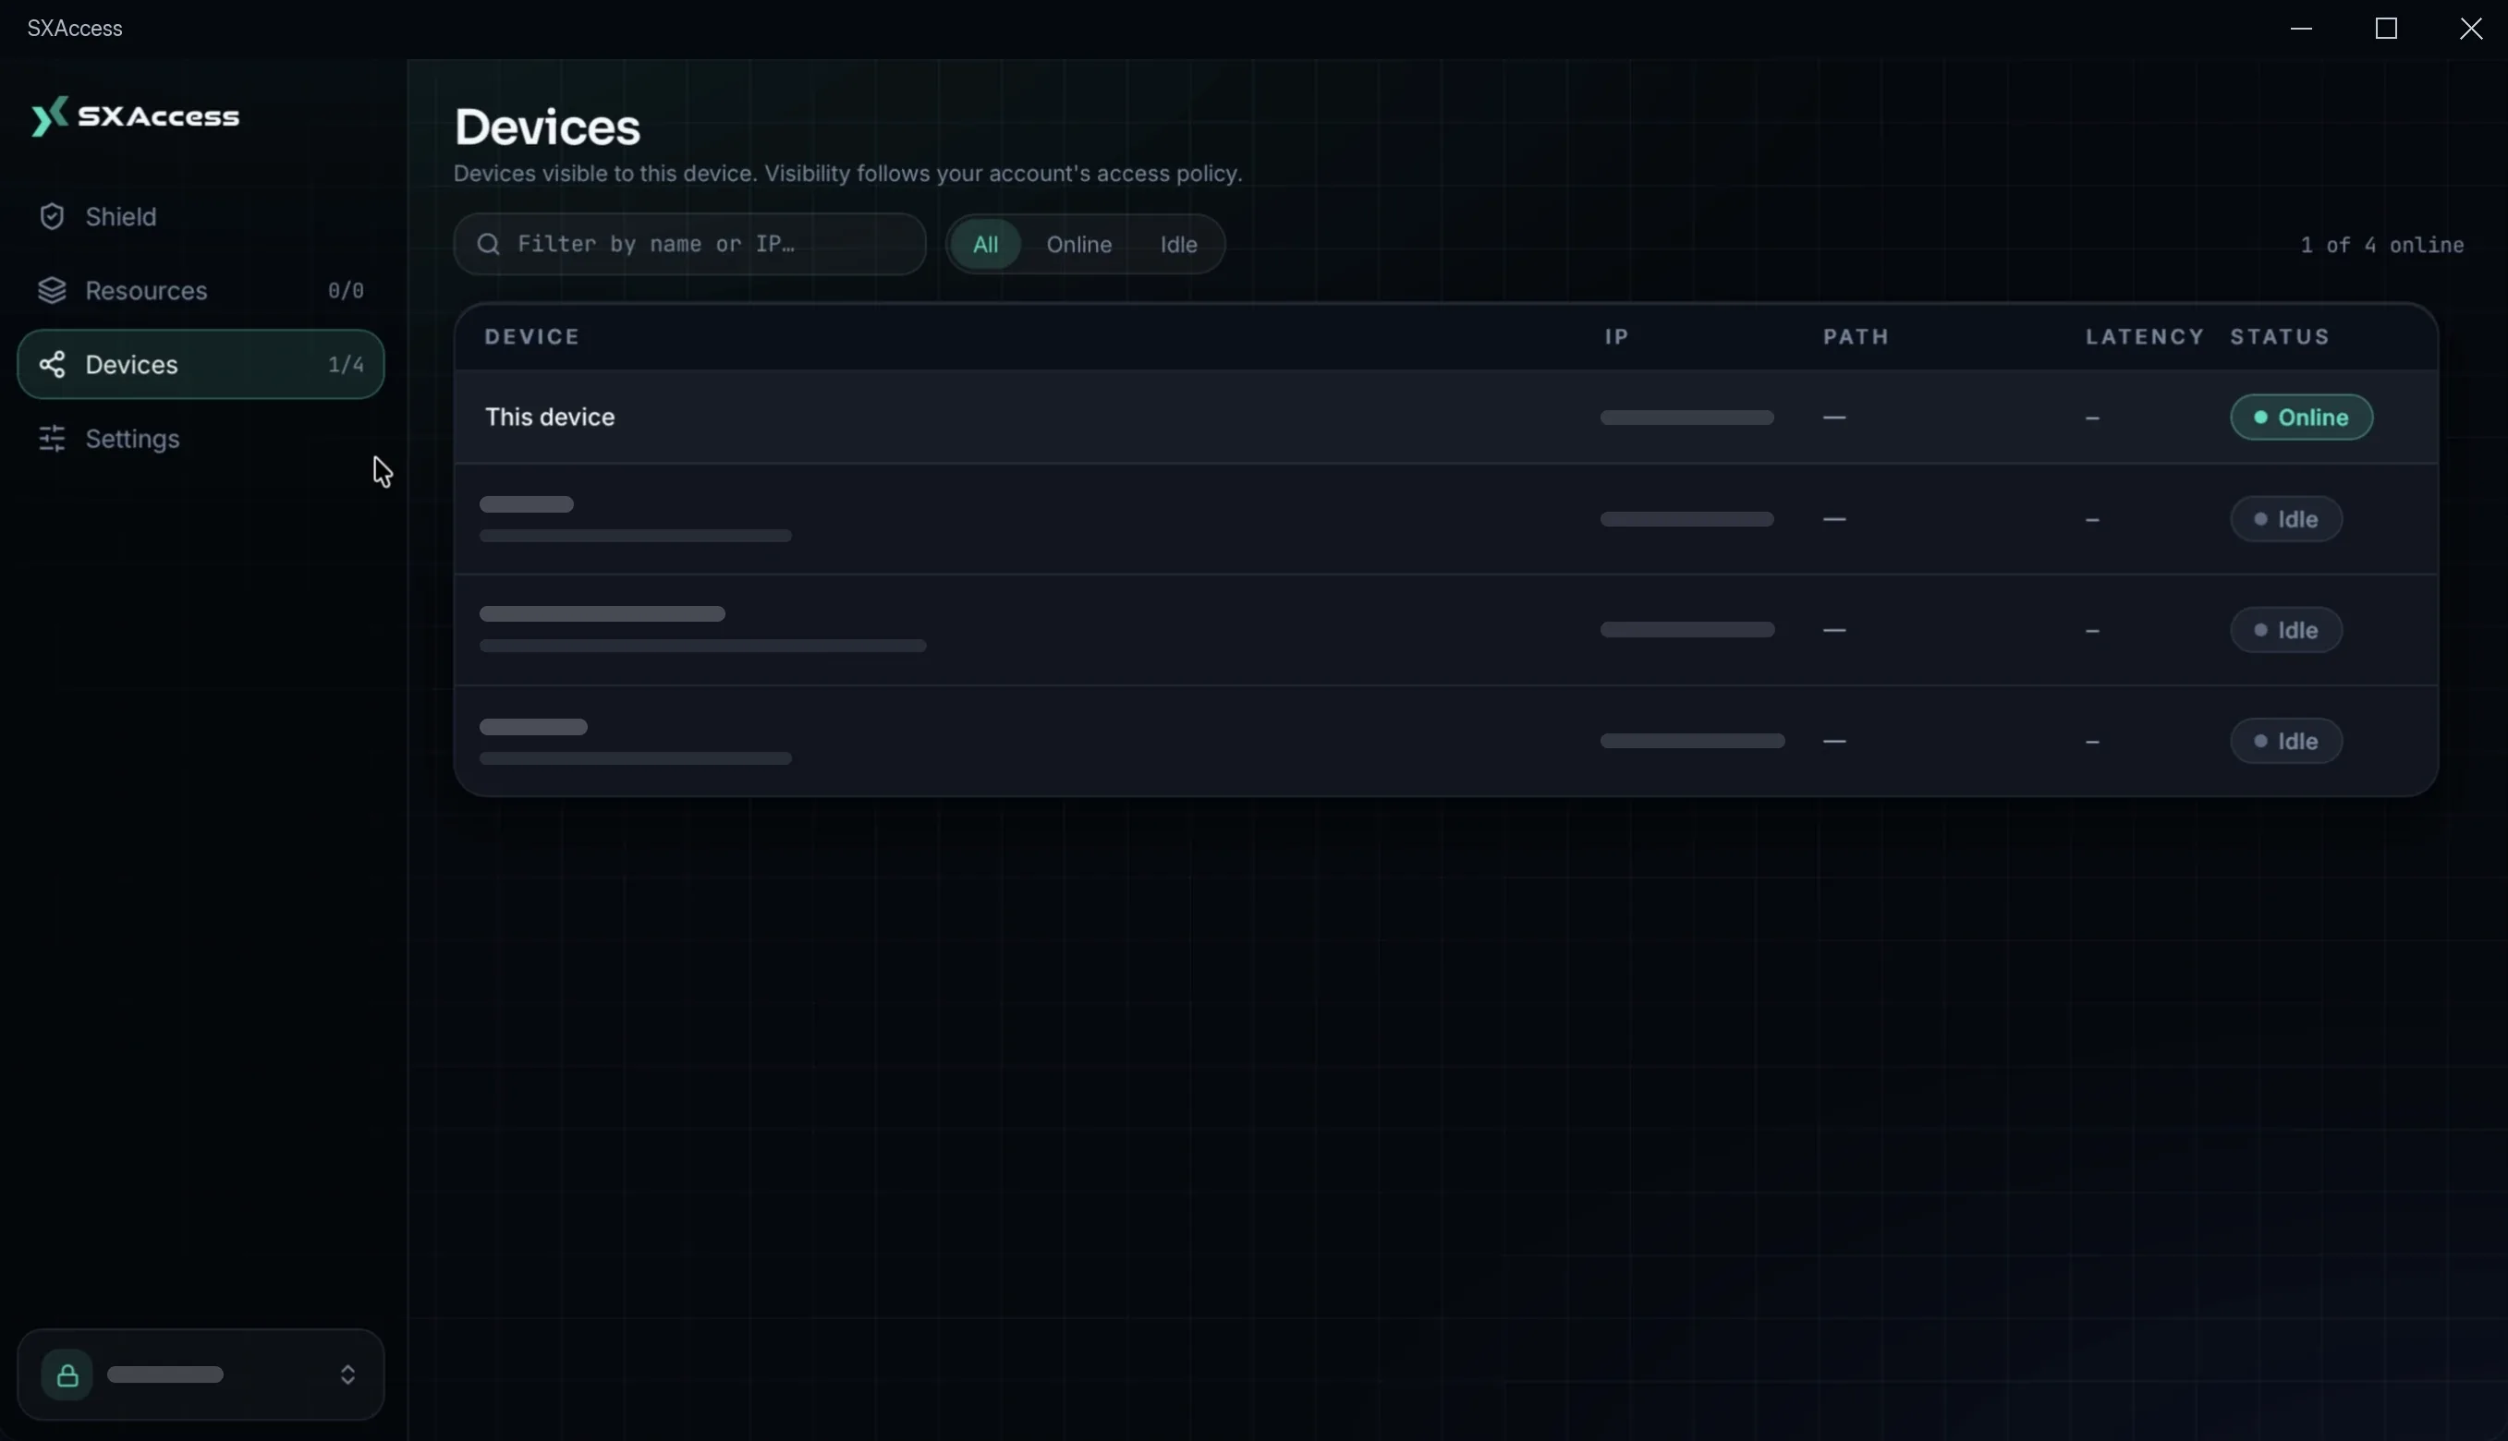Click the Resources layers icon
This screenshot has width=2508, height=1441.
click(52, 291)
